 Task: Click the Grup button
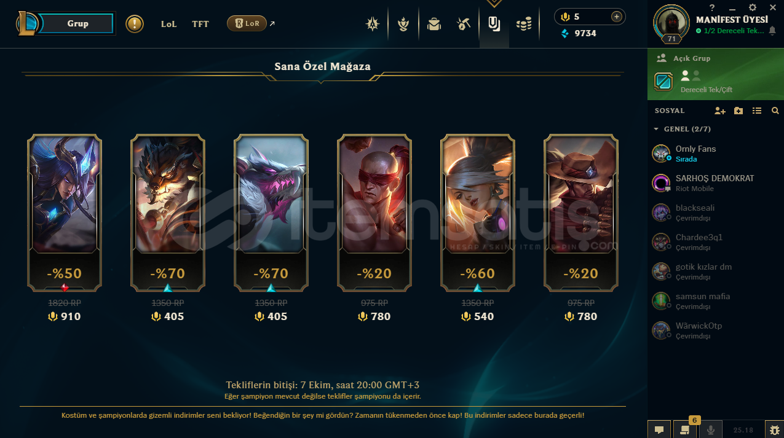(x=78, y=23)
